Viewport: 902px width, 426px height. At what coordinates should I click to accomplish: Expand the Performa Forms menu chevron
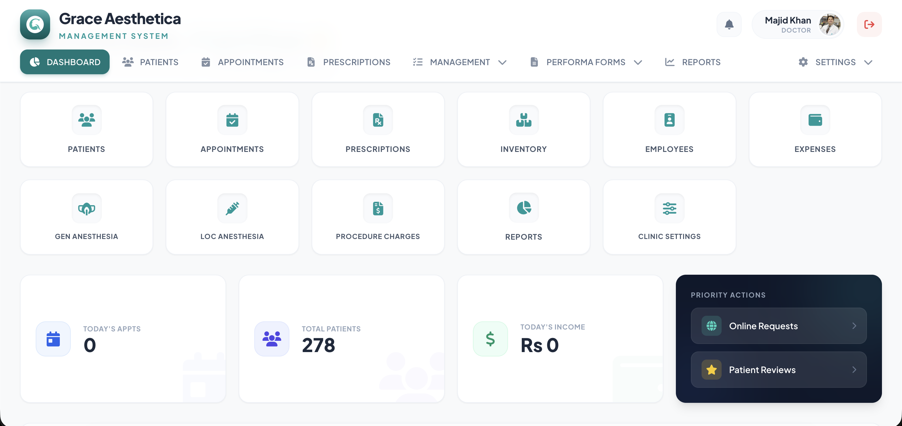tap(638, 62)
